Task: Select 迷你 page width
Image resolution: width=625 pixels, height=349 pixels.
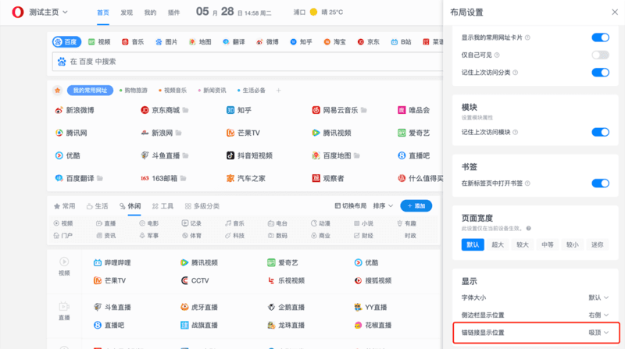Action: point(597,244)
